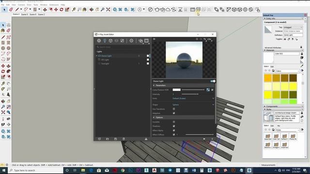
Task: Open the Tag dropdown showing Untagged
Action: tap(293, 27)
